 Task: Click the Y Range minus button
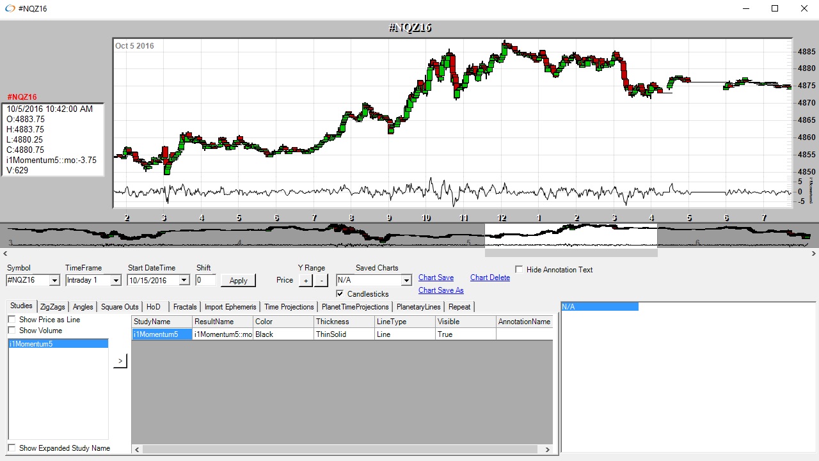tap(321, 280)
